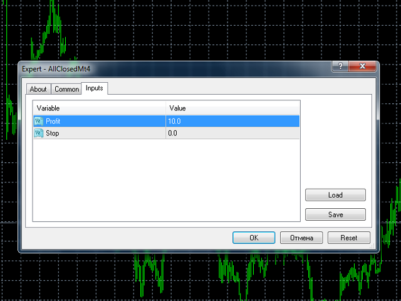The image size is (401, 301).
Task: Open the Common tab
Action: pos(66,89)
